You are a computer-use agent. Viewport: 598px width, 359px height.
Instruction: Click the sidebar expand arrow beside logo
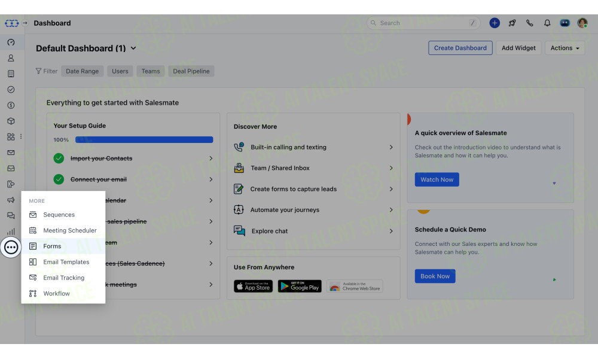click(x=25, y=23)
